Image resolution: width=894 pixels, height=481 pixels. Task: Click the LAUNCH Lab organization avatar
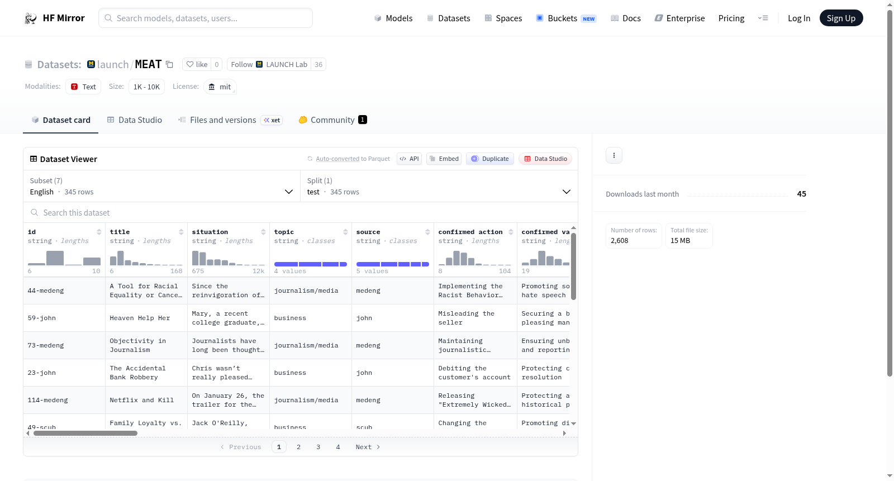coord(259,64)
